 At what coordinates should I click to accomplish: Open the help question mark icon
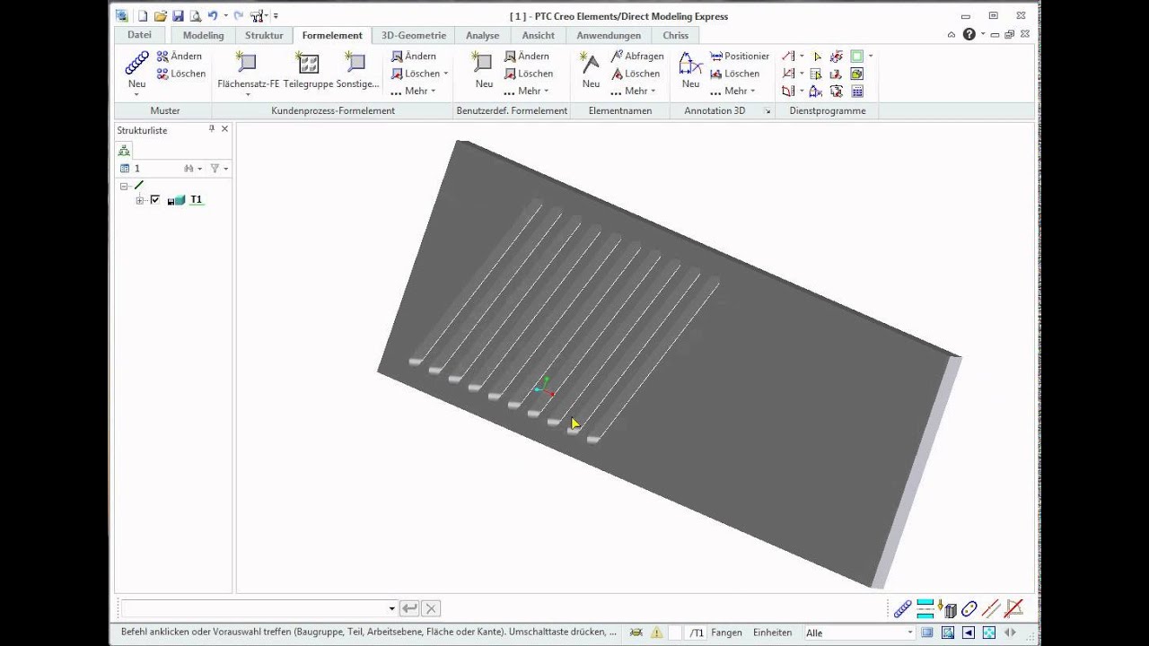pyautogui.click(x=969, y=34)
